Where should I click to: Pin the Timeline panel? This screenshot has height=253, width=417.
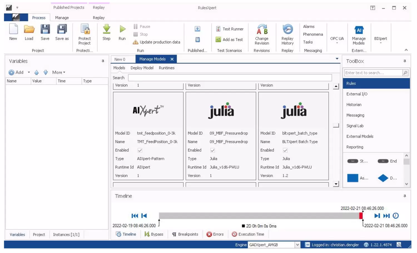click(x=405, y=196)
